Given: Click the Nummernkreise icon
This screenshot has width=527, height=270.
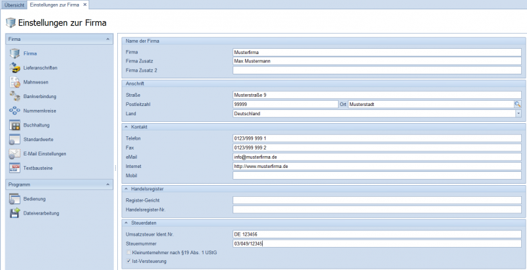Looking at the screenshot, I should point(15,111).
